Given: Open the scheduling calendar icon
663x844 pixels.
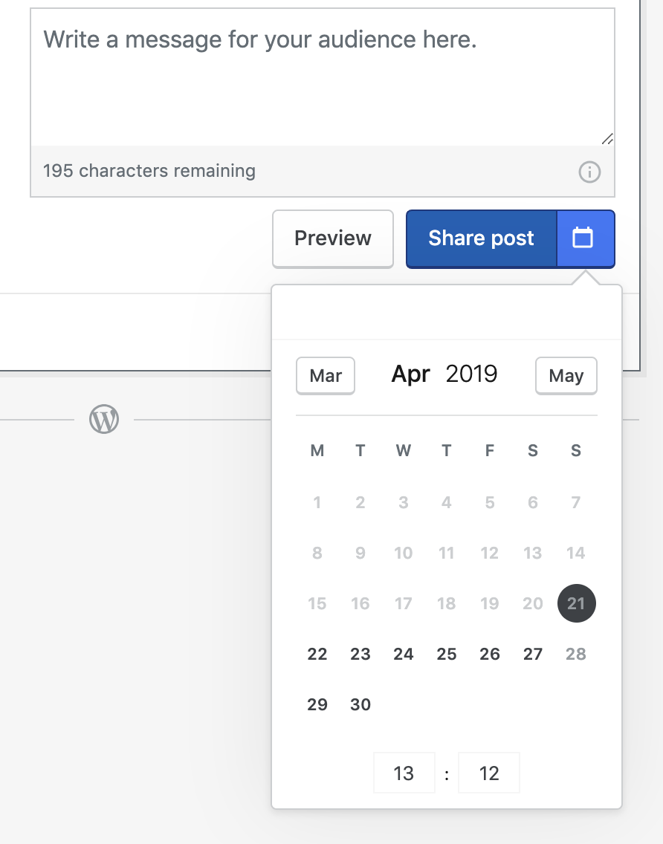Looking at the screenshot, I should [585, 238].
